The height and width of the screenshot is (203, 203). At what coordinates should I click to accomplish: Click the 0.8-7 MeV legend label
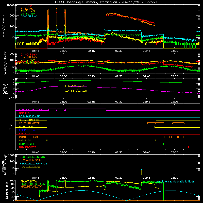(28, 60)
